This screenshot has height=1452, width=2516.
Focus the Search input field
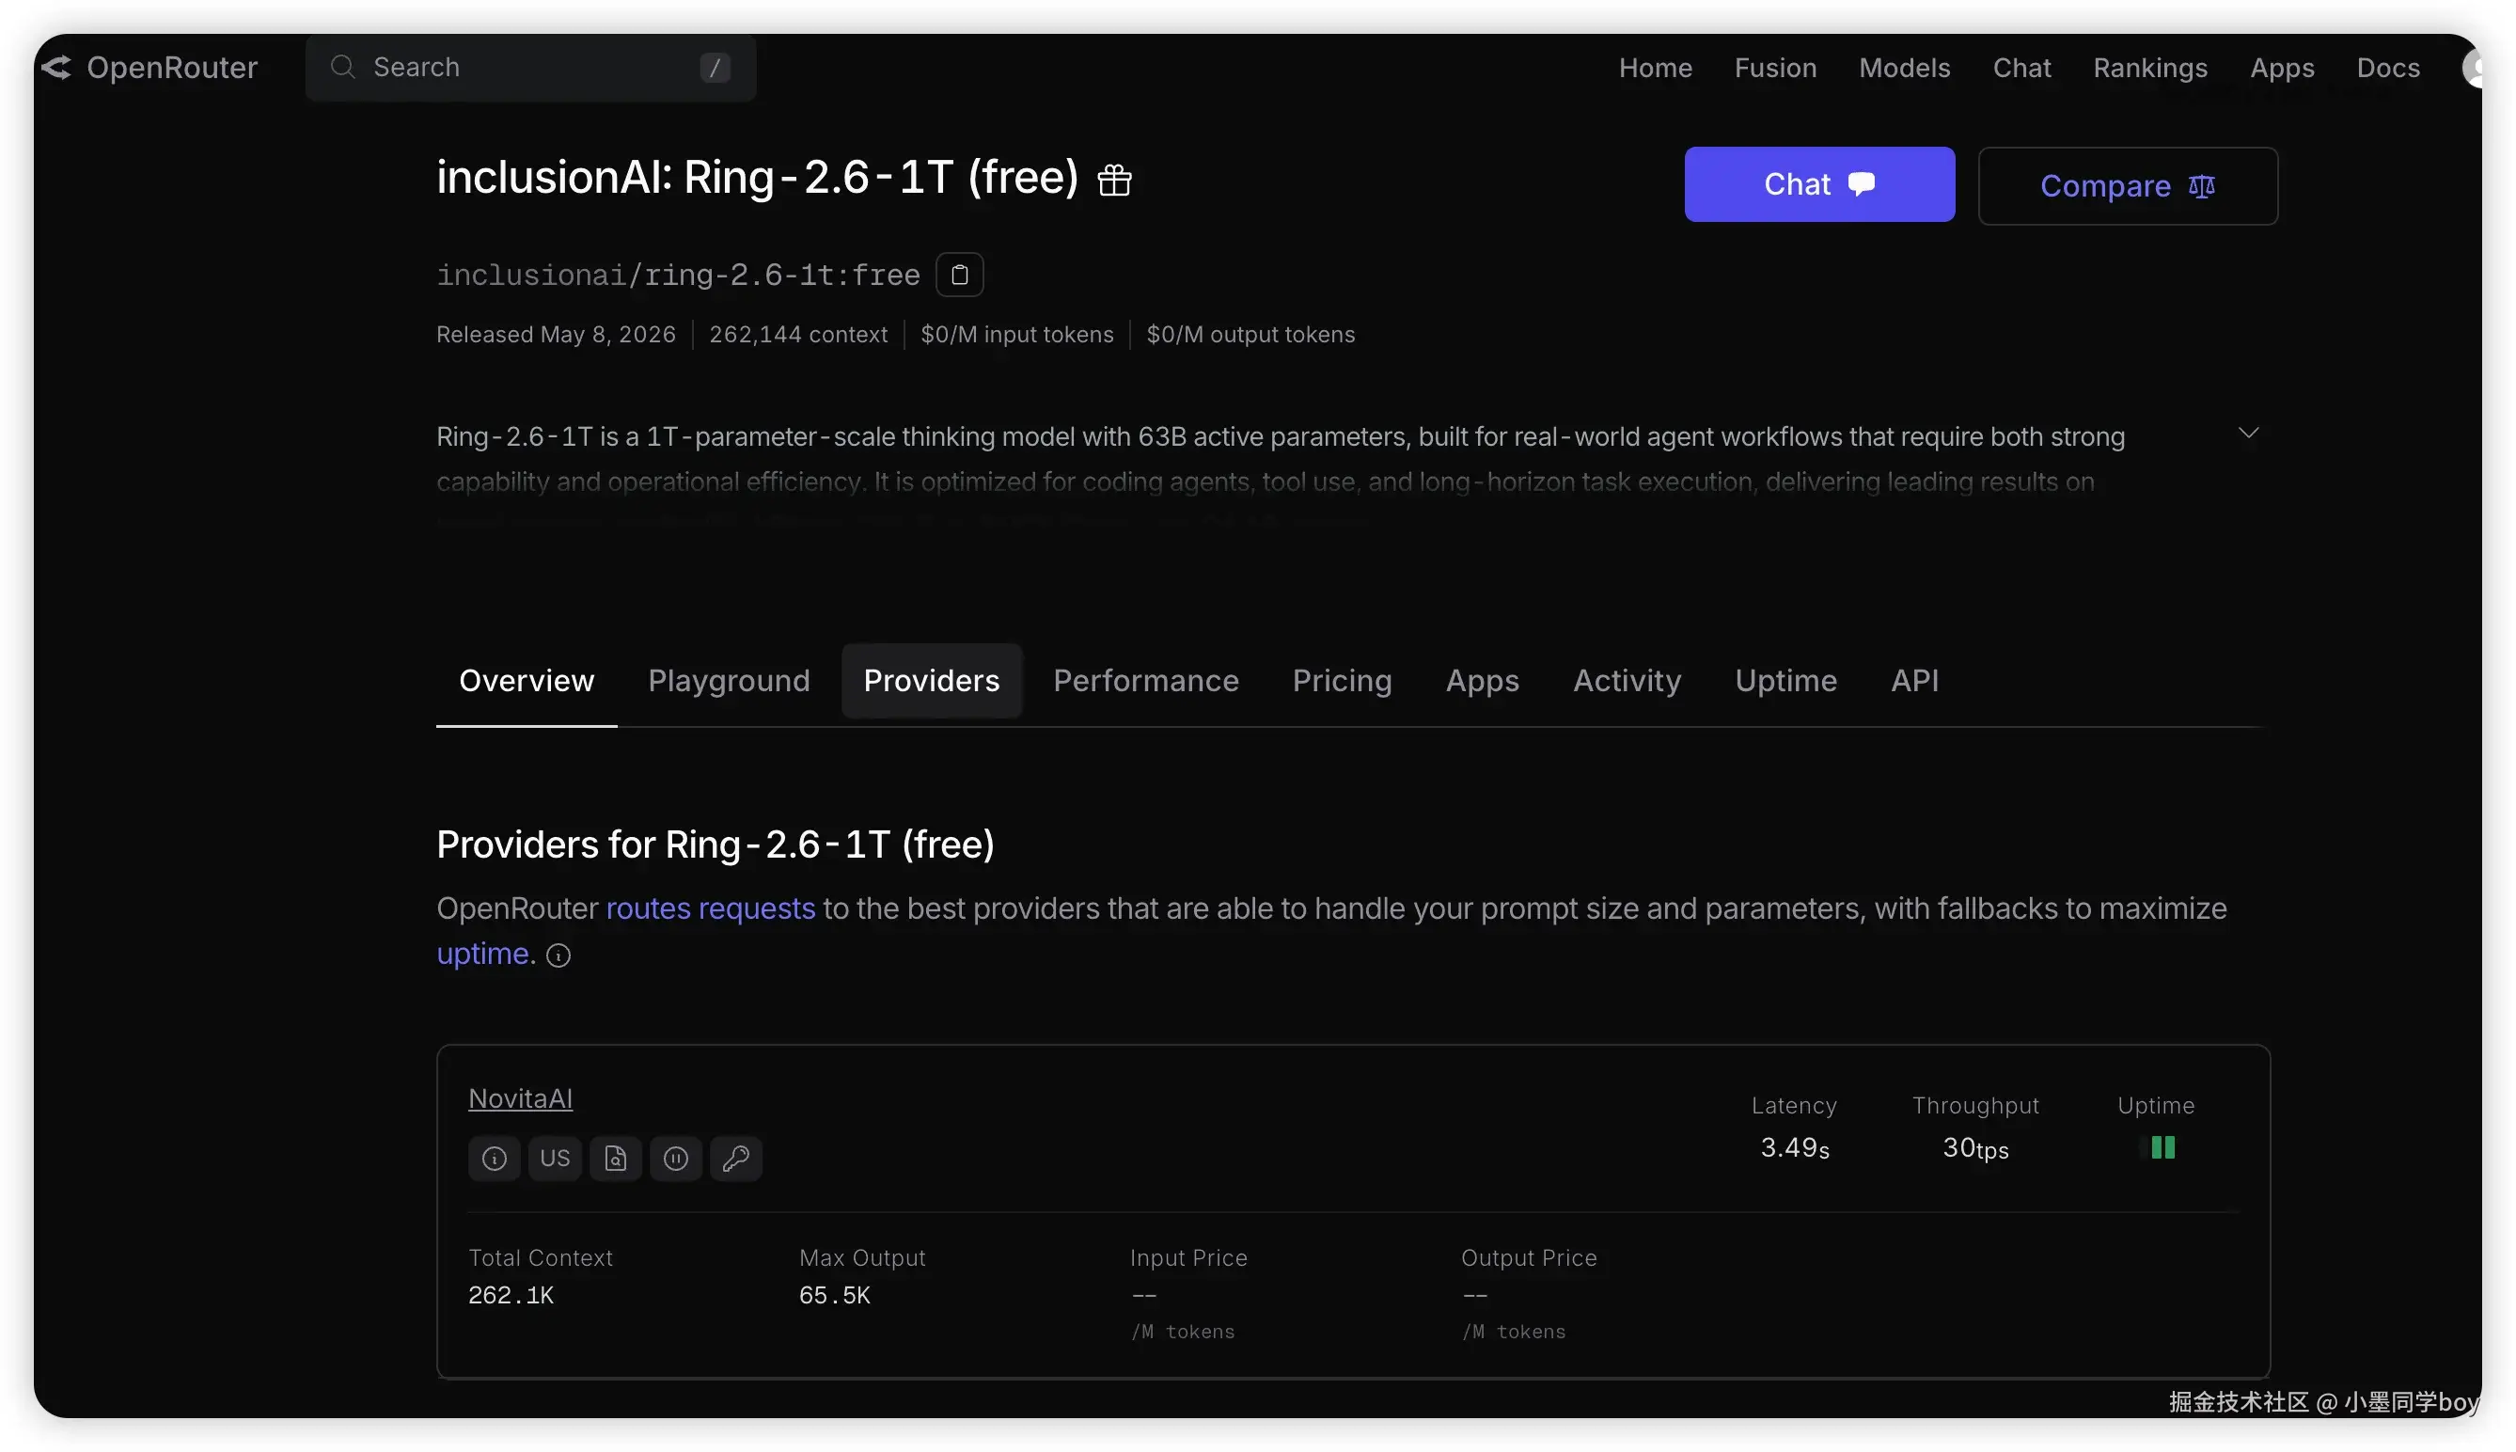[530, 68]
